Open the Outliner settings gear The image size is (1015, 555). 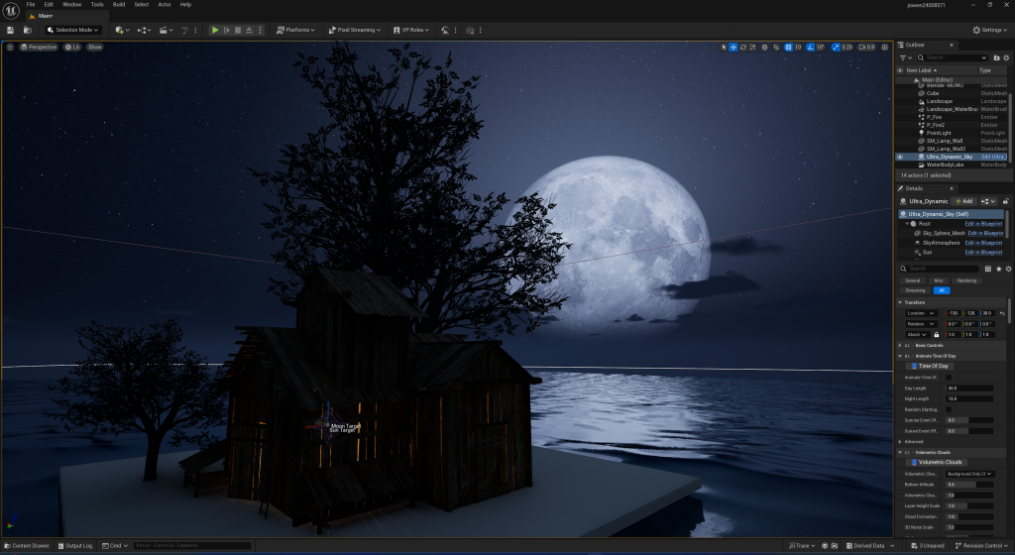point(1005,58)
